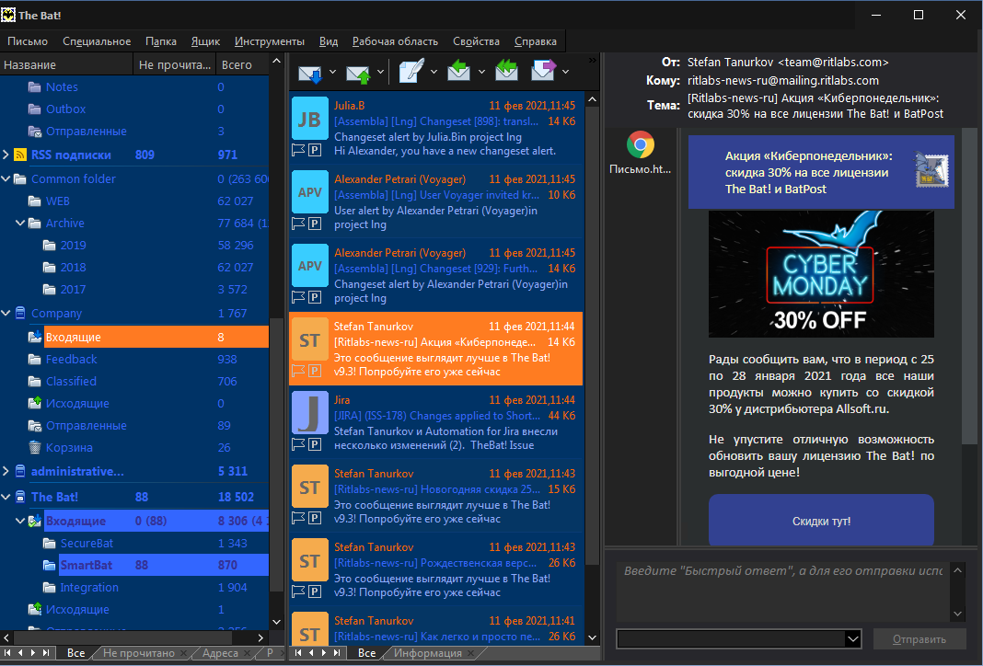Screen dimensions: 983x666
Task: Click the send queued mail toolbar icon
Action: pos(358,72)
